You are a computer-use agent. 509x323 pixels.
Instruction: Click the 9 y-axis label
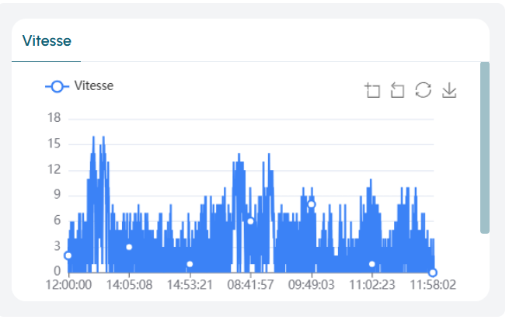coord(57,195)
